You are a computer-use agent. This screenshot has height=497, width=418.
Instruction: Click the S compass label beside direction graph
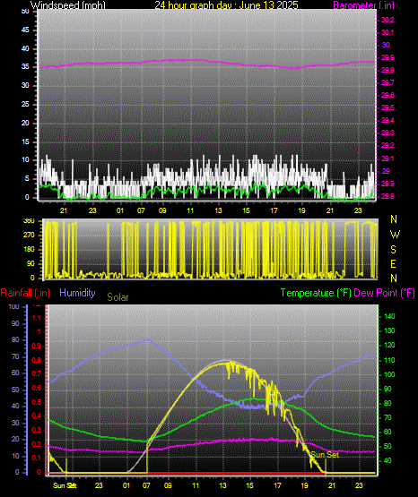(x=393, y=250)
